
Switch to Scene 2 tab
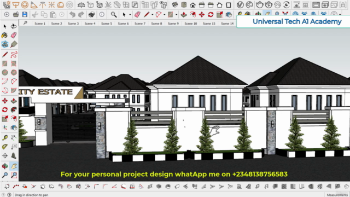57,24
